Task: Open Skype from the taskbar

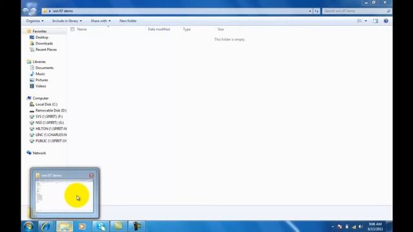Action: [x=101, y=226]
